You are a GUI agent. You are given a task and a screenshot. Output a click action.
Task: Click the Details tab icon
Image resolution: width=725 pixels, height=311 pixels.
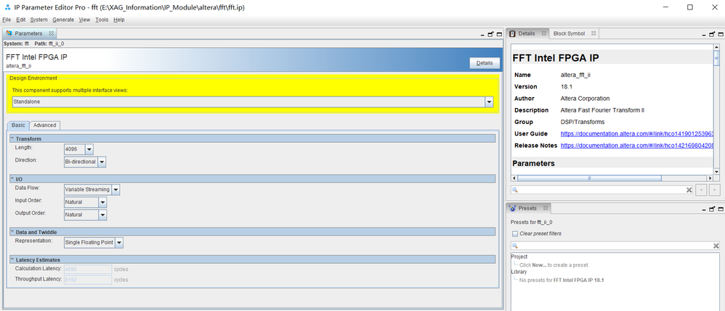click(x=512, y=33)
